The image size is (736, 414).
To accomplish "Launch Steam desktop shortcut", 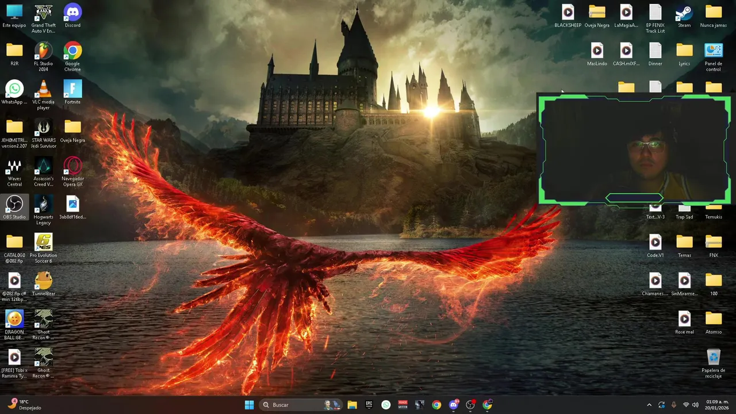I will 684,16.
